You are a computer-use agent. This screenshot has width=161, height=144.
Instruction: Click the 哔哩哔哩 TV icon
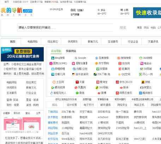click(53, 69)
